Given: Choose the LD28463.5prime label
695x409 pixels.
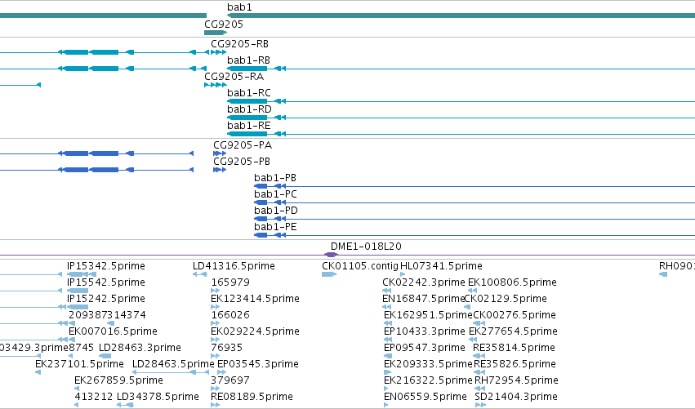Looking at the screenshot, I should coord(173,365).
